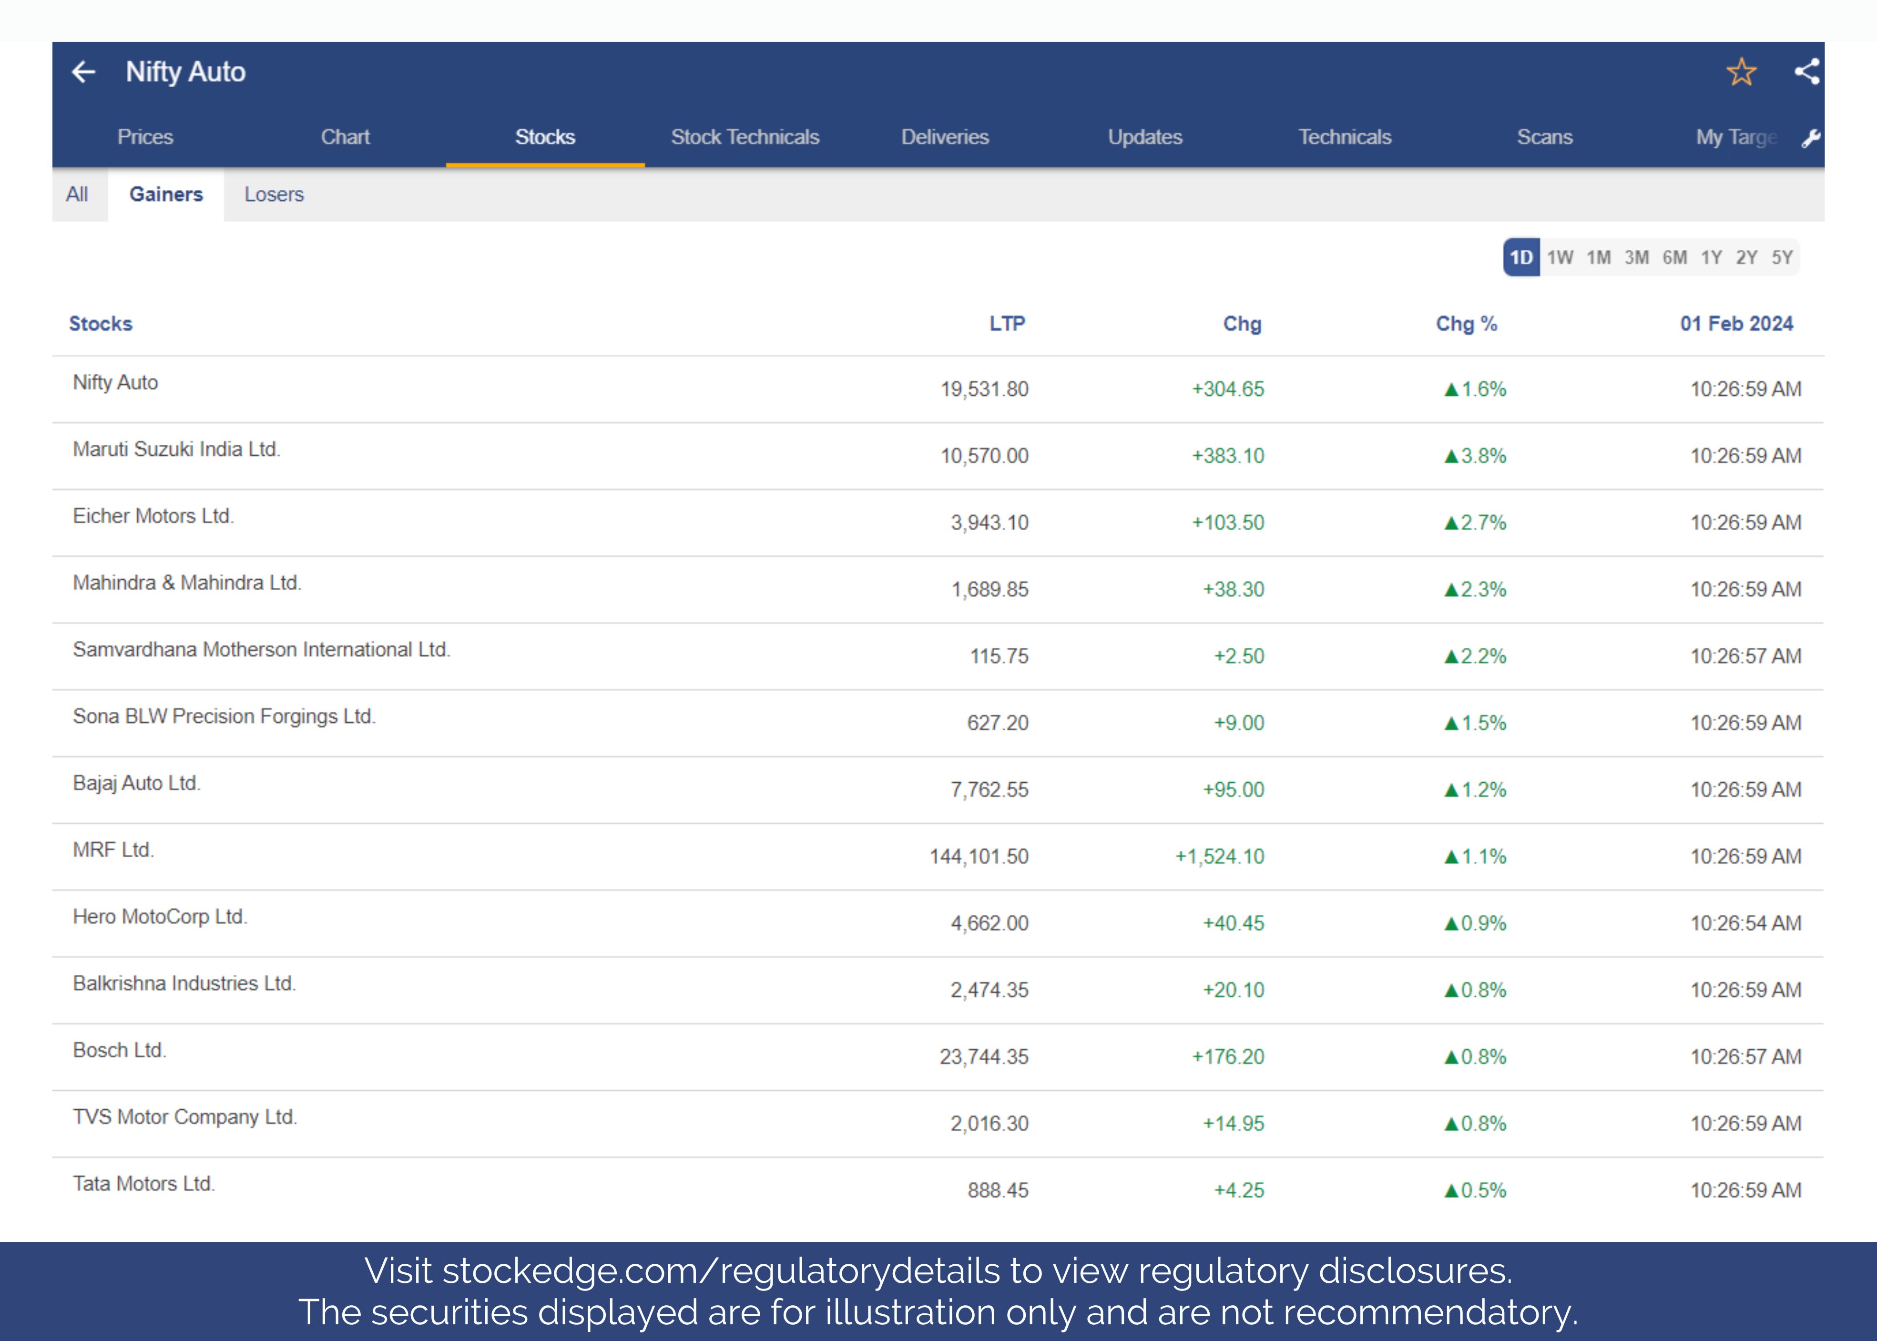Switch to Losers filter

point(274,195)
